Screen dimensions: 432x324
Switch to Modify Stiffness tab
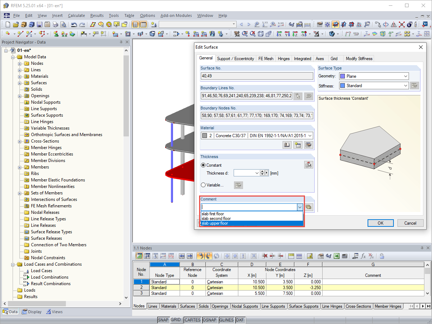(359, 58)
